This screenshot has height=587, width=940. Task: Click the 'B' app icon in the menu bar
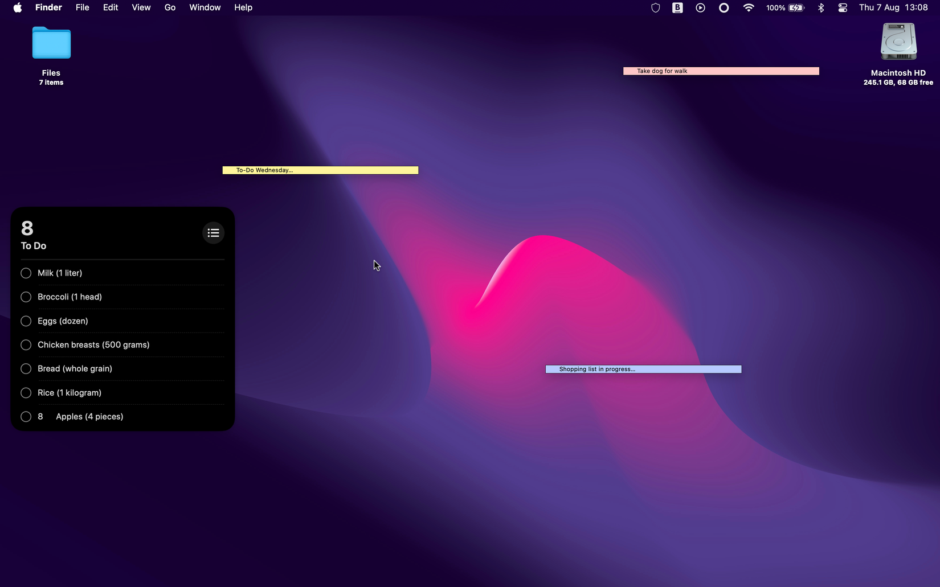(677, 7)
